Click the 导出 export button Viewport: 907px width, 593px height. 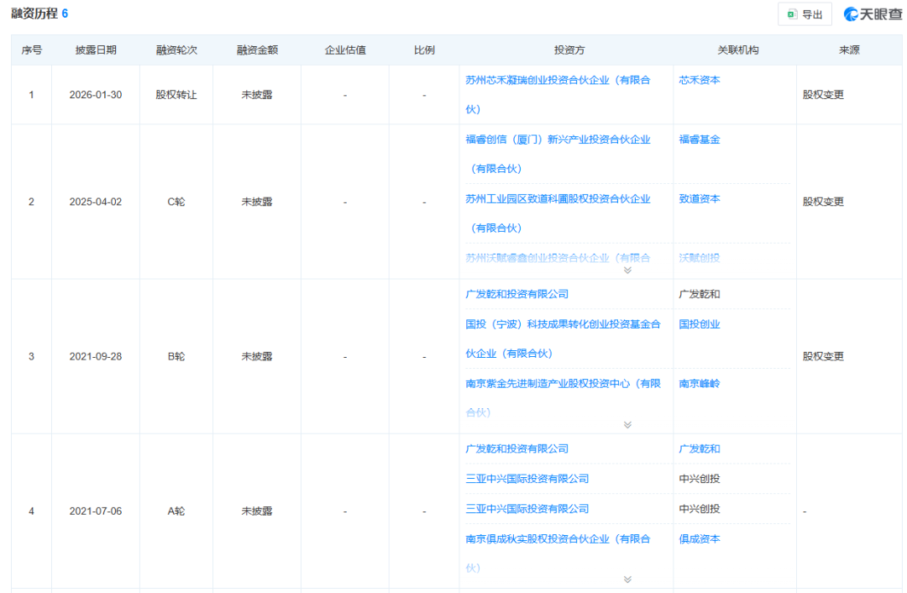(x=805, y=14)
